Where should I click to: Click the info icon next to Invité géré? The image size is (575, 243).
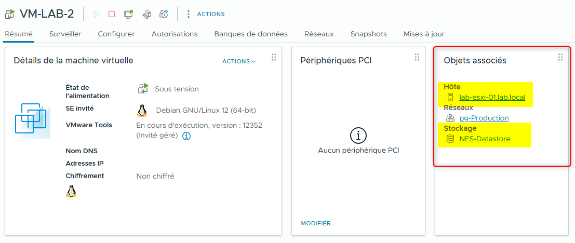coord(186,136)
